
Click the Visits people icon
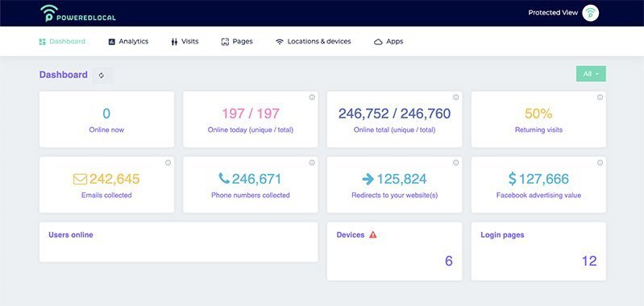tap(174, 41)
